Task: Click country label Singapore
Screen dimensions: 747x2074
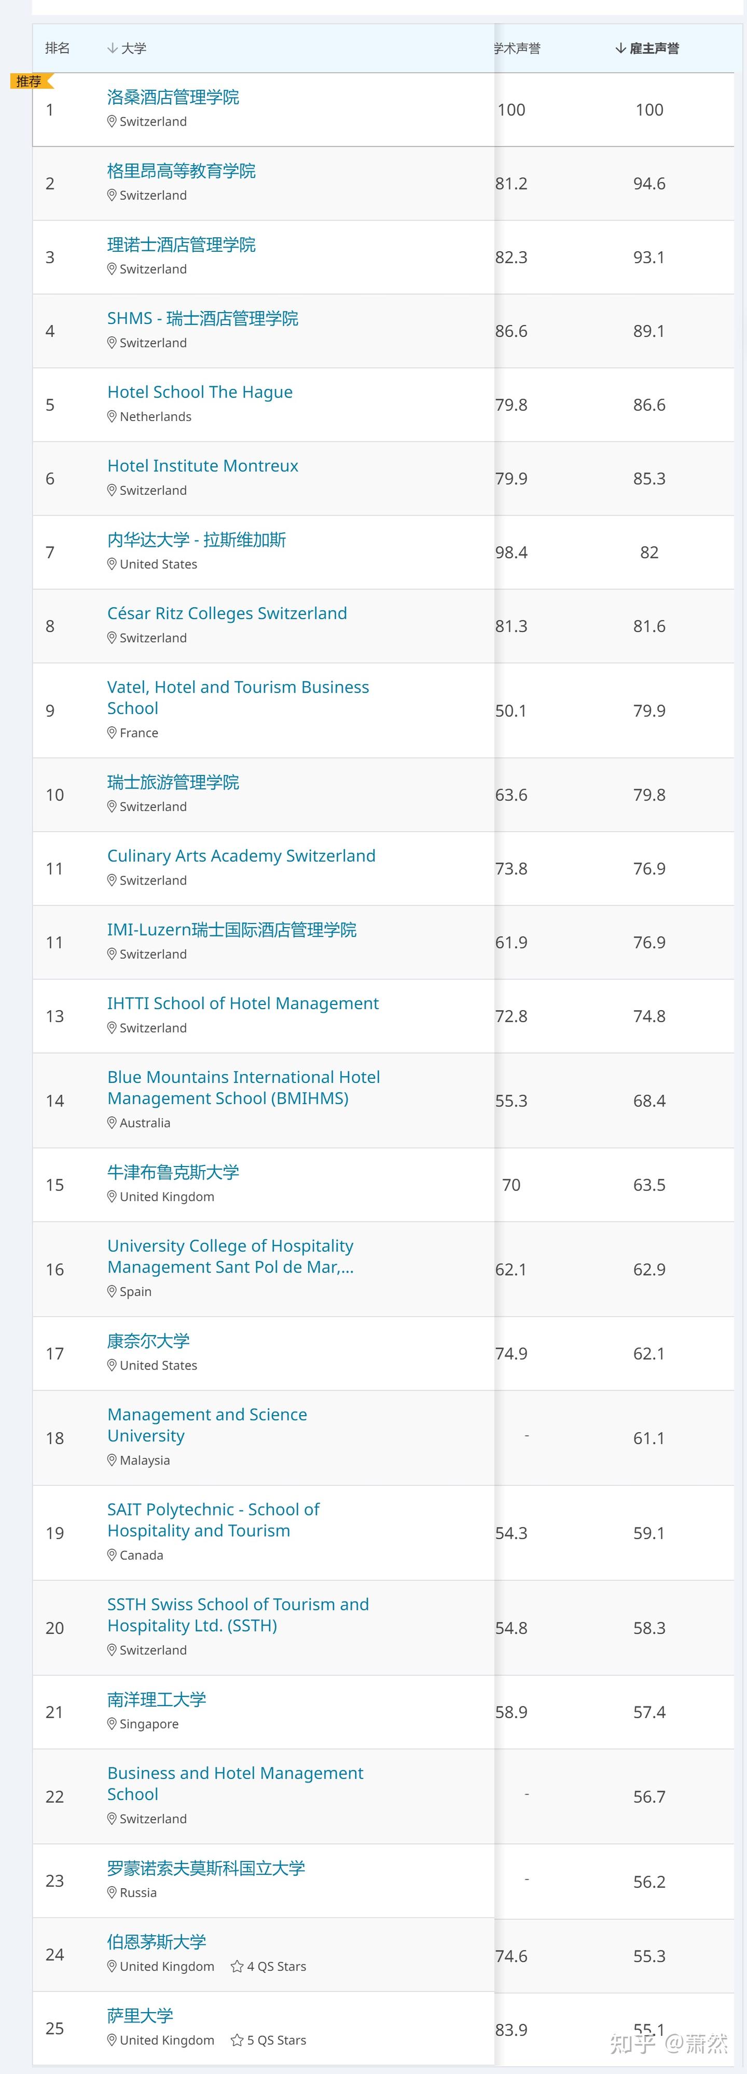Action: click(149, 1724)
